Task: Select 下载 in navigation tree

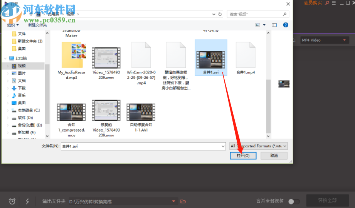Action: tap(19, 88)
